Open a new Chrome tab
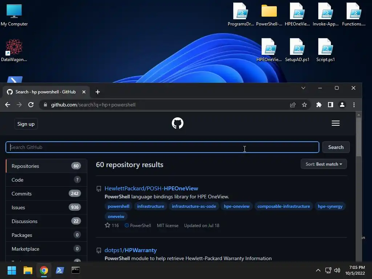Screen dimensions: 372x279 tap(97, 92)
